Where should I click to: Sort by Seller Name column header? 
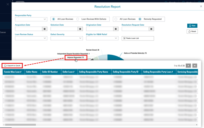[33, 72]
